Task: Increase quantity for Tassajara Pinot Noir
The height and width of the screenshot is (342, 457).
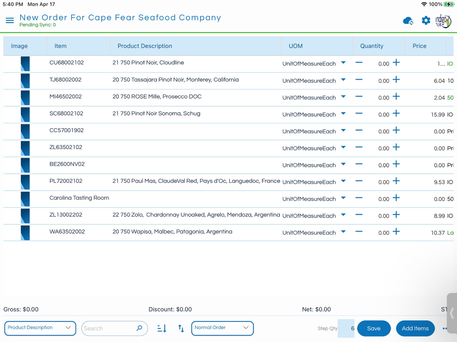Action: [396, 79]
